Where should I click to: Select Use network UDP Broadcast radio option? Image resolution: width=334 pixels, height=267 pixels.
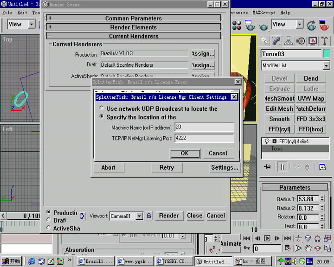[x=102, y=108]
